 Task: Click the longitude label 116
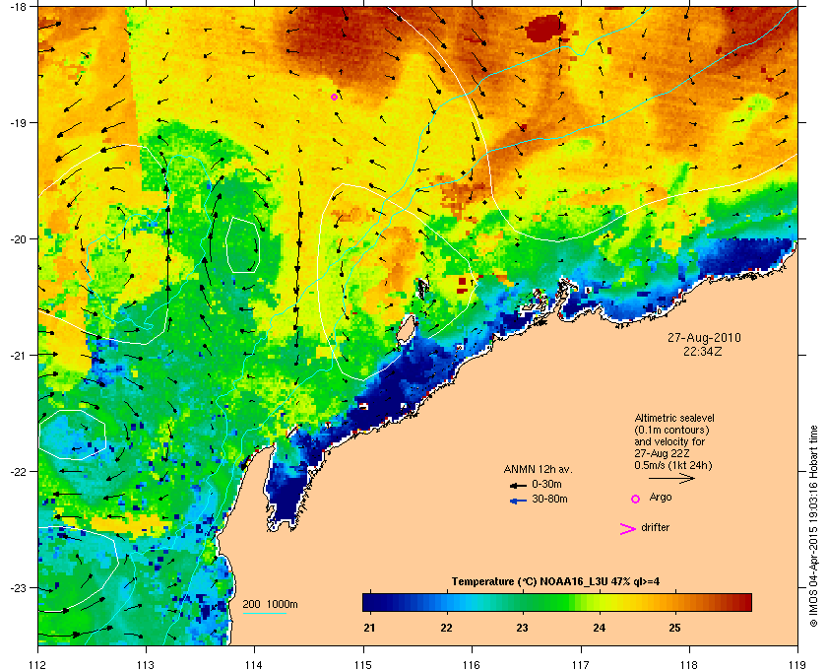[472, 664]
